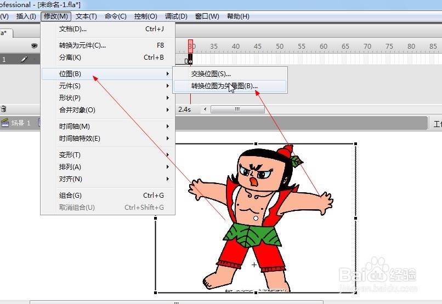This screenshot has height=304, width=442.
Task: Expand the 时间轴特效(E) submenu
Action: [107, 139]
